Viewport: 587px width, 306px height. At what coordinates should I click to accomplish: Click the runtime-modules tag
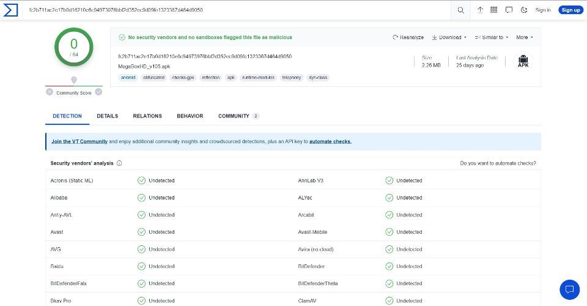pyautogui.click(x=258, y=78)
